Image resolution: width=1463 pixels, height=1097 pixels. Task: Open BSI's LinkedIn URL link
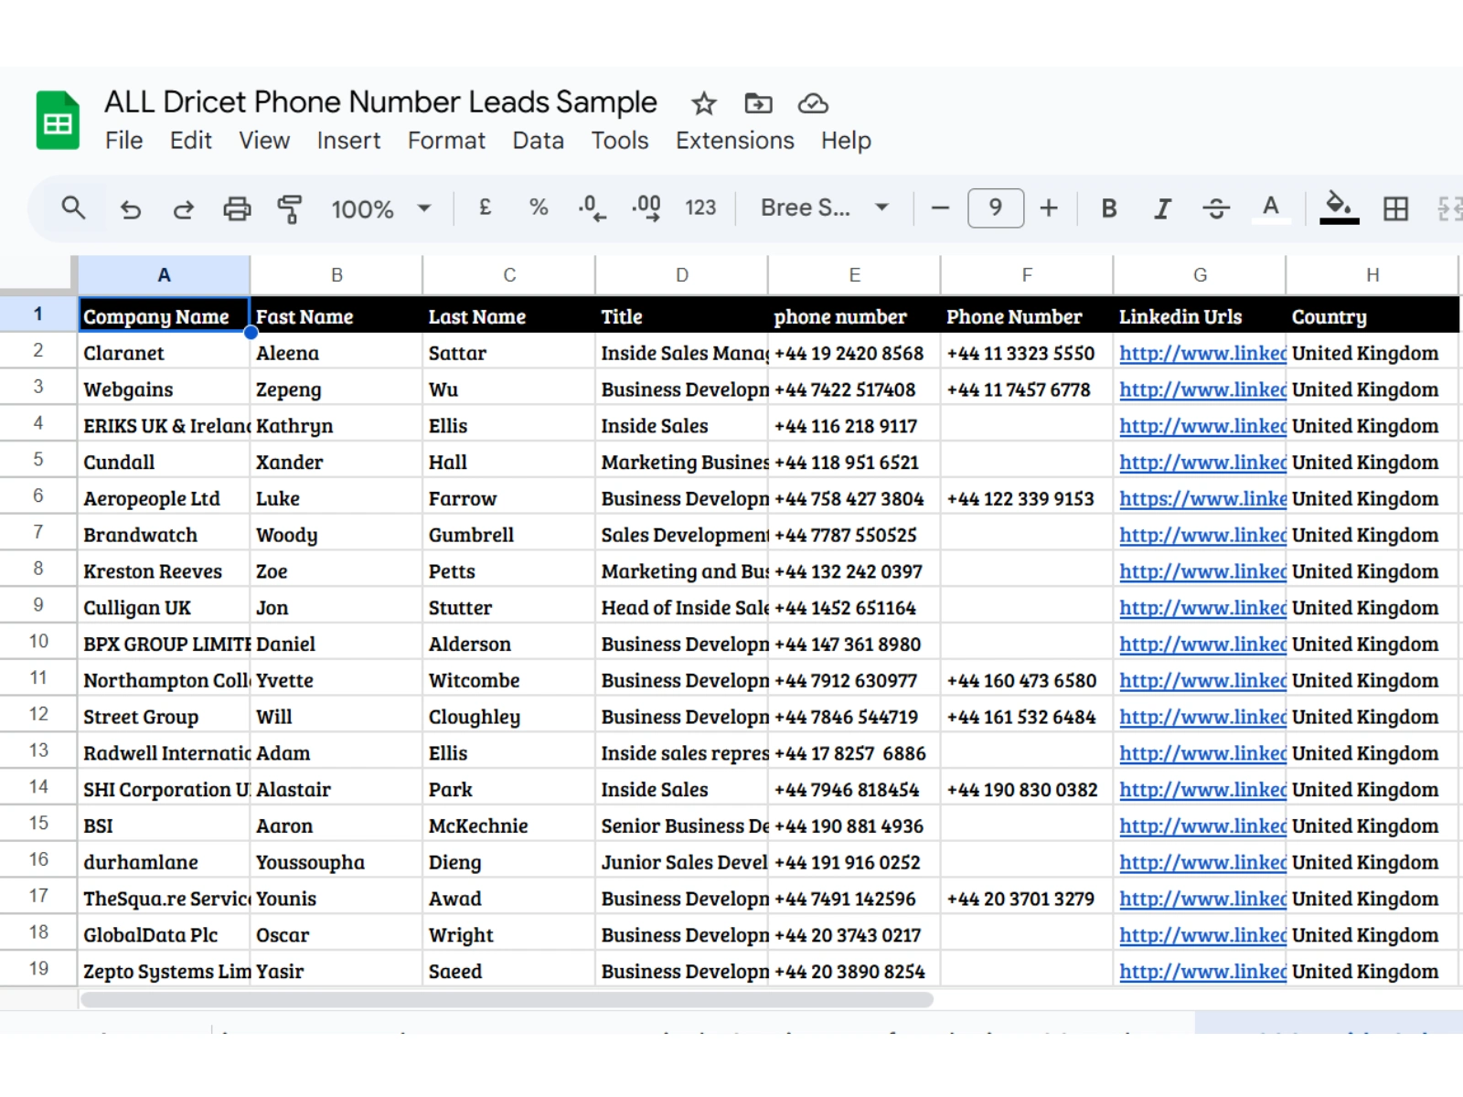coord(1202,825)
